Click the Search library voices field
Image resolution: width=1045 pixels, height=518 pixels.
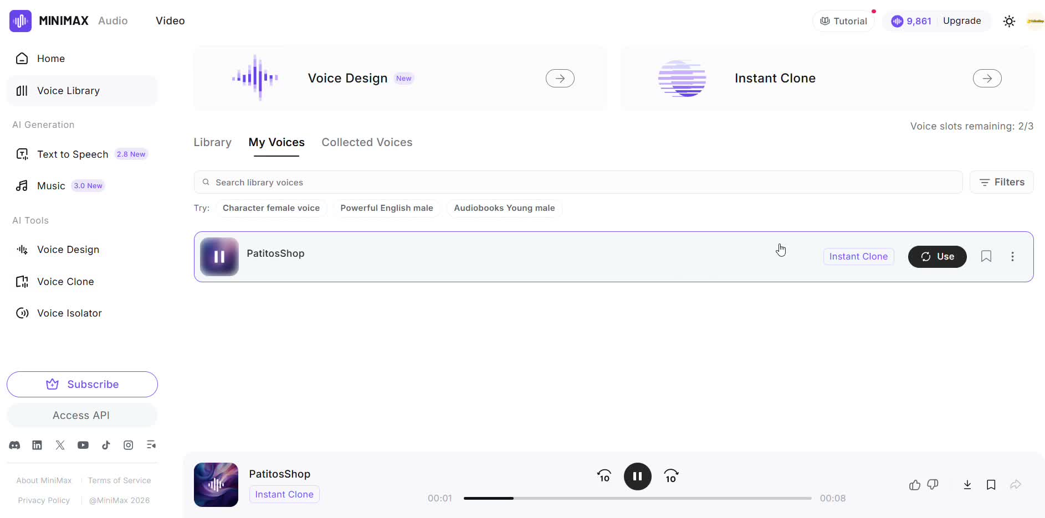578,182
